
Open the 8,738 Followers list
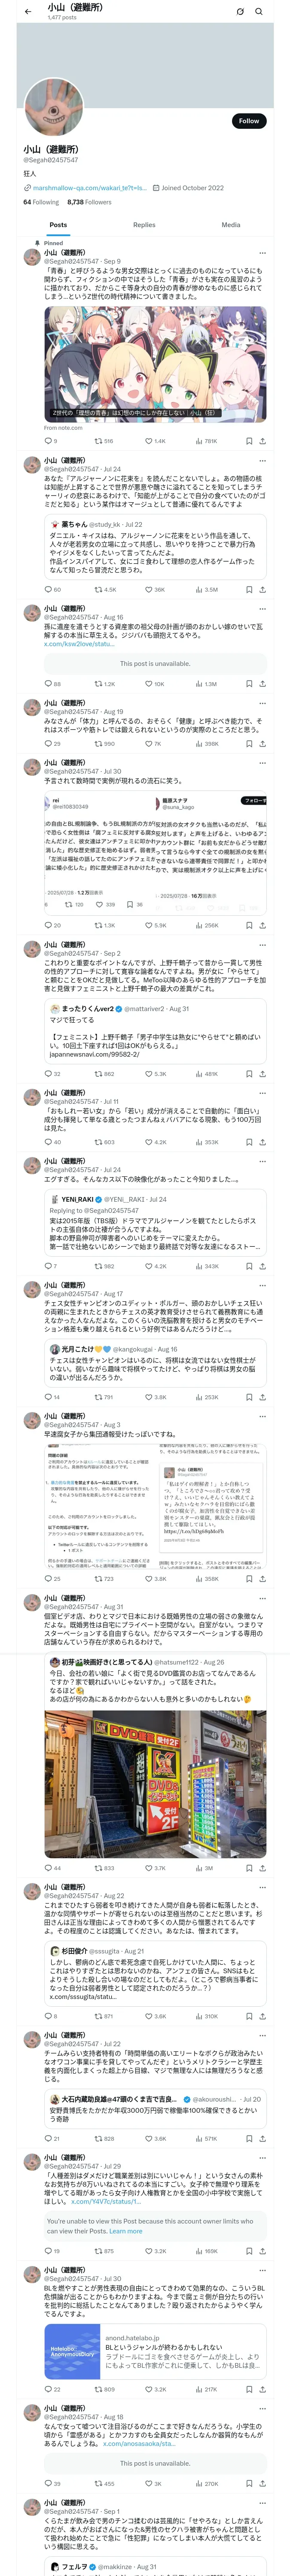(x=89, y=202)
